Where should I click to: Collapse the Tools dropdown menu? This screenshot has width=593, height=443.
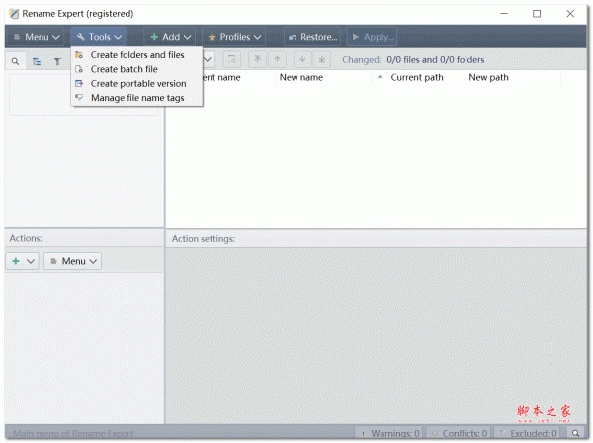pyautogui.click(x=98, y=37)
